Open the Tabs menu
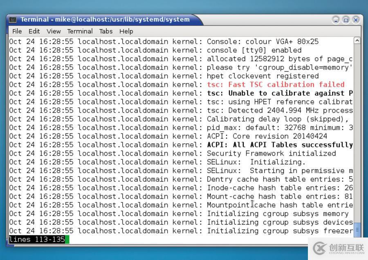 (106, 31)
